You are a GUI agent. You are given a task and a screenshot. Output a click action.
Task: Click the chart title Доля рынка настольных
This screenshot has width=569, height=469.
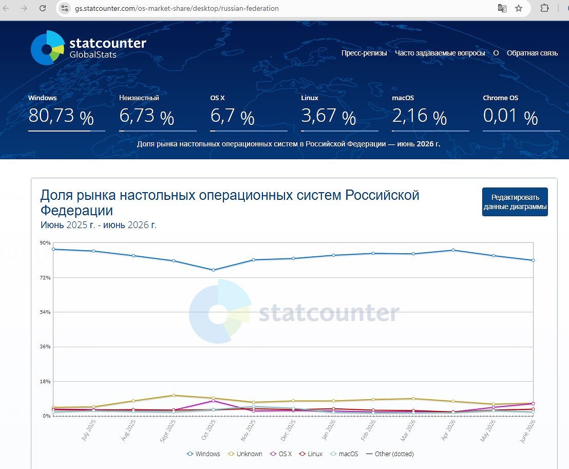click(x=230, y=202)
